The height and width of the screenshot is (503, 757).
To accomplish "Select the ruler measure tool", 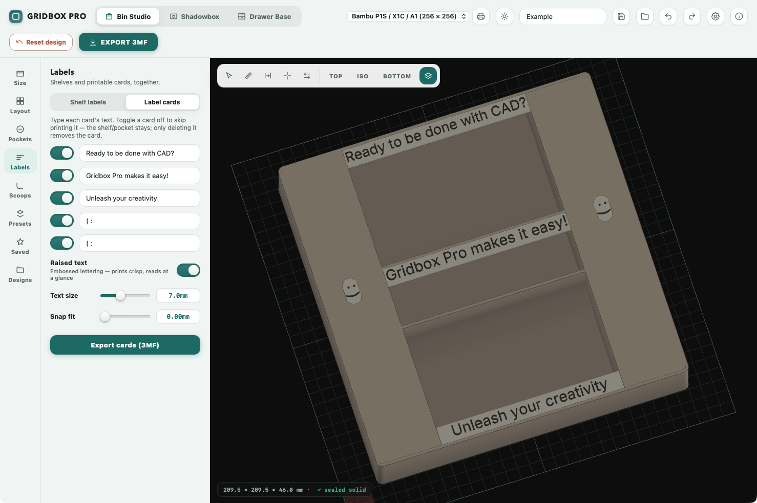I will [x=248, y=76].
